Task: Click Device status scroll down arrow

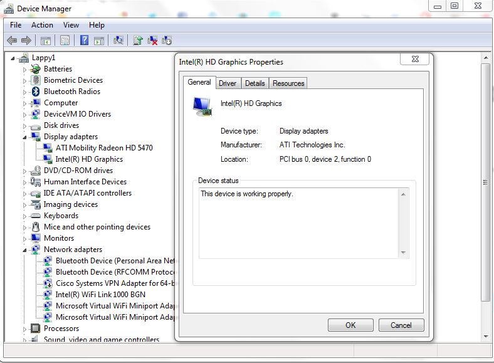Action: coord(403,253)
